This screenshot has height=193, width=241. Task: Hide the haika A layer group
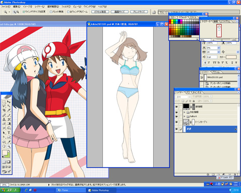click(176, 116)
